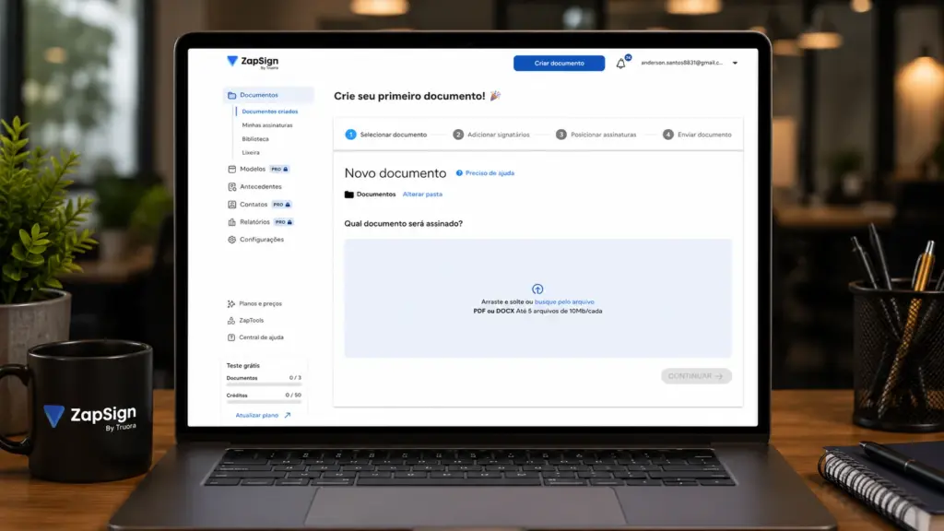The image size is (944, 531).
Task: Click the "Teste grátis" heading
Action: pos(243,365)
